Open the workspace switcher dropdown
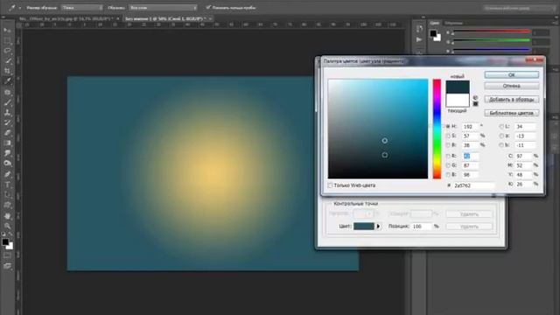 520,8
